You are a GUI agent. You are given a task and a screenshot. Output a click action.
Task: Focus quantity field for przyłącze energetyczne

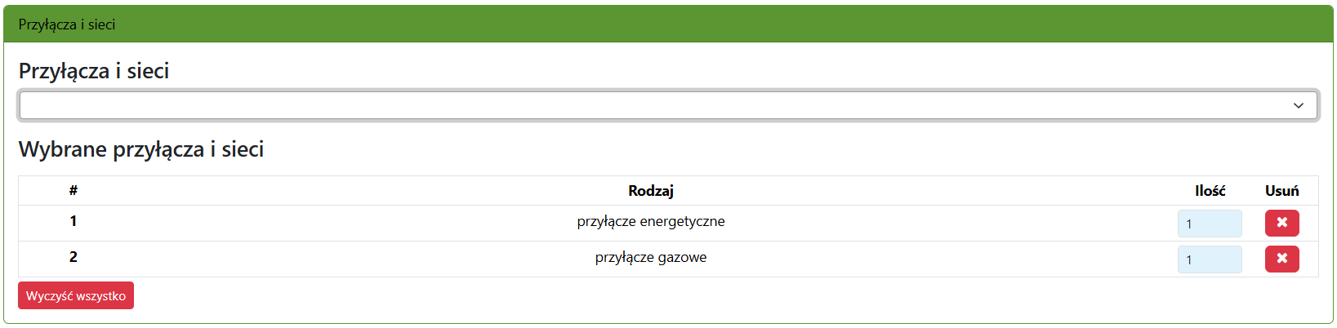[x=1209, y=224]
